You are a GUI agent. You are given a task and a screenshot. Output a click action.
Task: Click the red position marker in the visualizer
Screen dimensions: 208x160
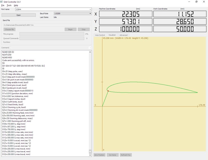pyautogui.click(x=108, y=91)
